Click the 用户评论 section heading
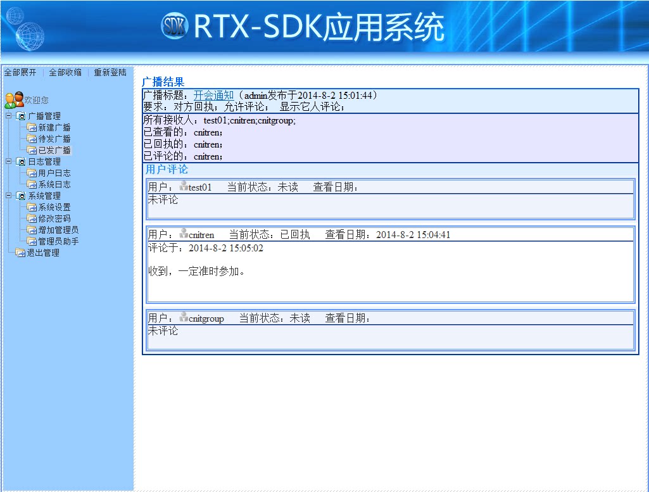 point(167,169)
